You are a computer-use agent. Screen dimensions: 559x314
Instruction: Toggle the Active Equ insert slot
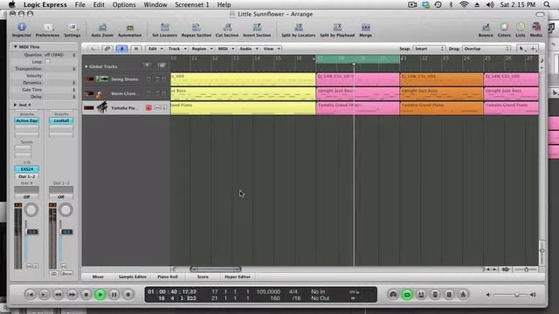pos(27,120)
